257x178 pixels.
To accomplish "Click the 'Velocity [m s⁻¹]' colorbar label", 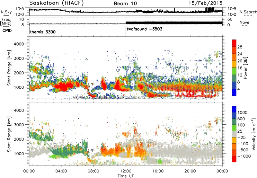I will coord(254,134).
